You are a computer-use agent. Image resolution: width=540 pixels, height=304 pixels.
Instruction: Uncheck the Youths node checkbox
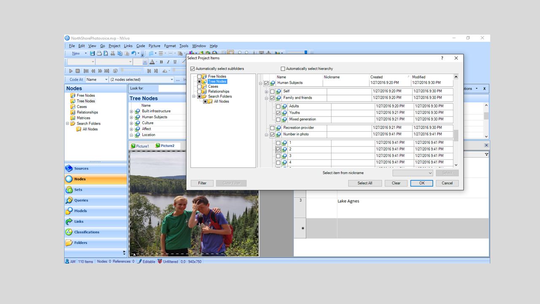point(278,113)
